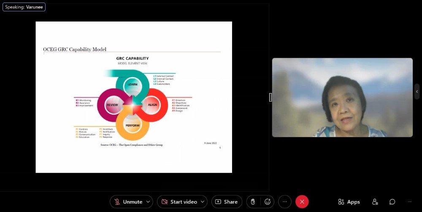422x212 pixels.
Task: Unmute the microphone
Action: pyautogui.click(x=128, y=202)
